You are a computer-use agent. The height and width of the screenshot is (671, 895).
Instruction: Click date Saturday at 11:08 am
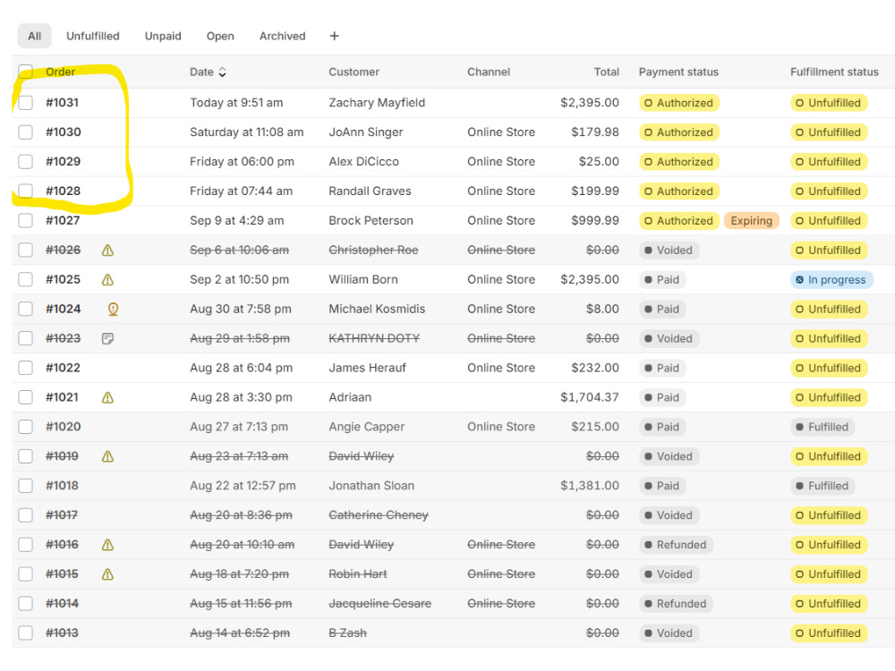247,132
